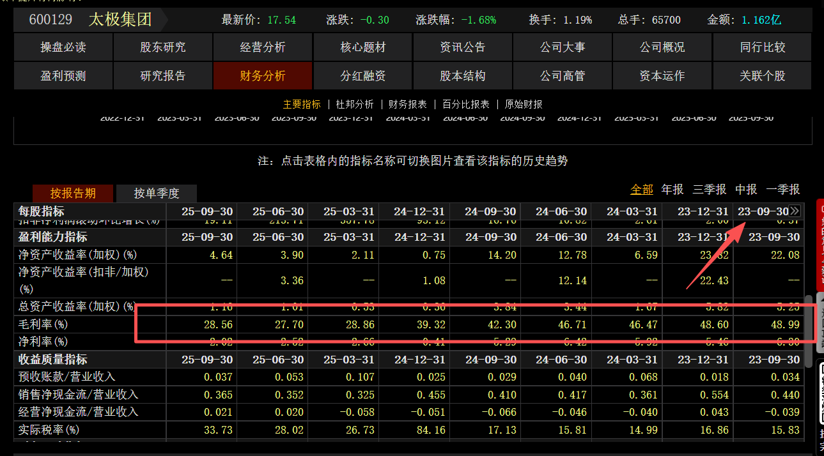Switch to the 分红融资 tab

click(363, 76)
